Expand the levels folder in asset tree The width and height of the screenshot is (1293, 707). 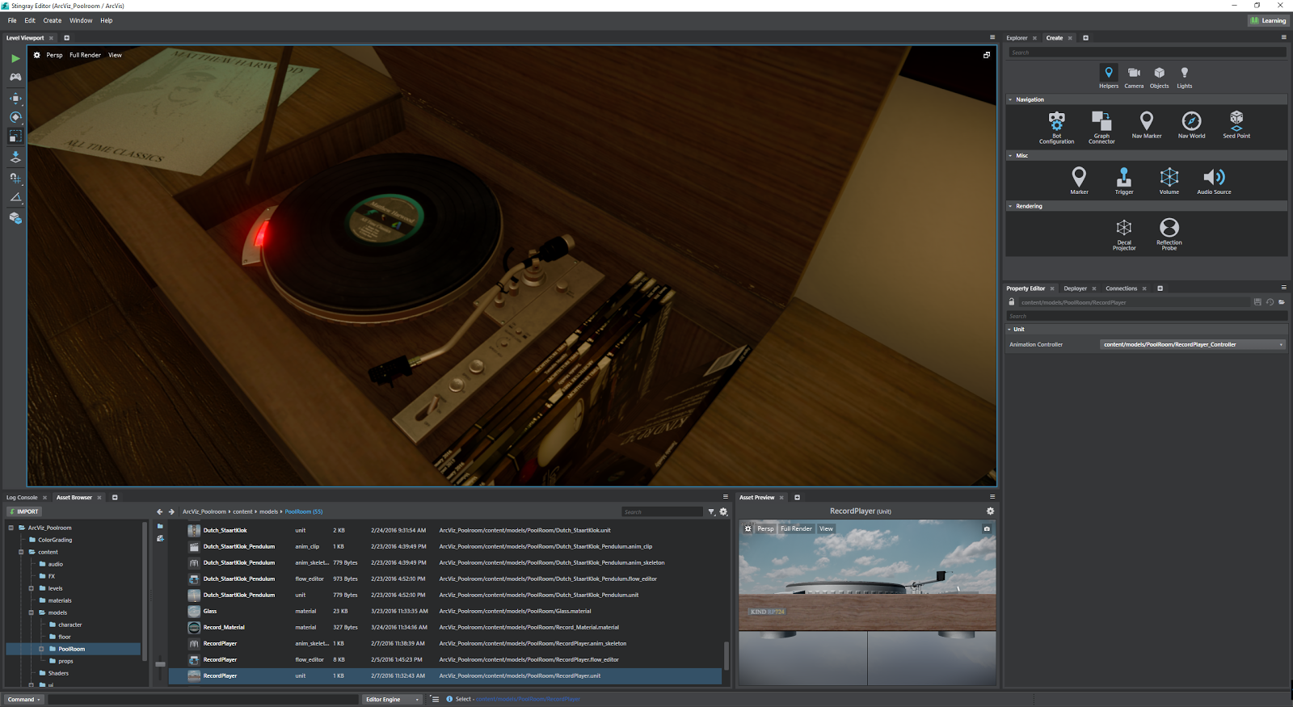(x=31, y=588)
